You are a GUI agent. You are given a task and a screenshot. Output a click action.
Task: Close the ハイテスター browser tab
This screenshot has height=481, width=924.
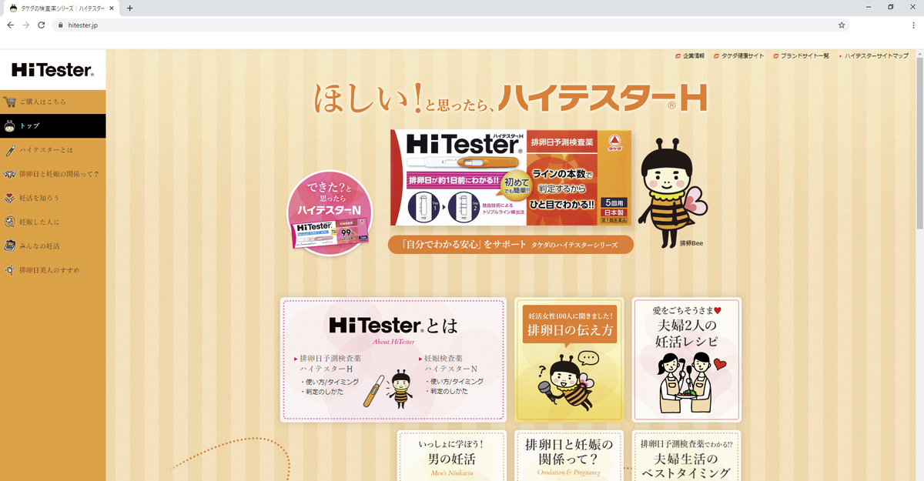(x=113, y=8)
